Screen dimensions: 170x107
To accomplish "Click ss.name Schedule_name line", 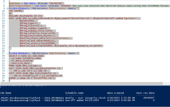I will tap(26, 58).
